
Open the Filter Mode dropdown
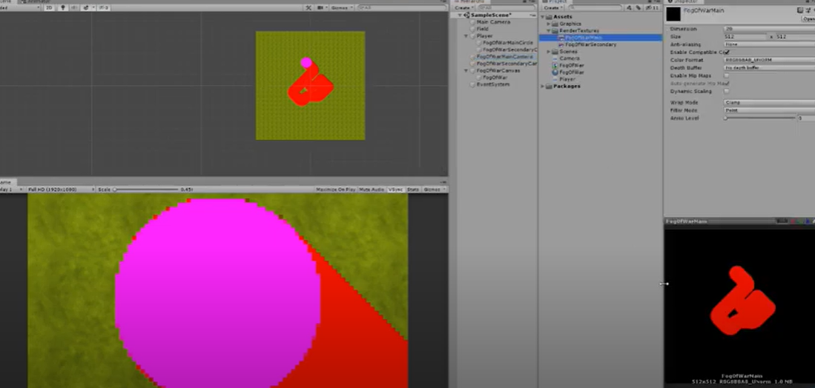pos(769,110)
